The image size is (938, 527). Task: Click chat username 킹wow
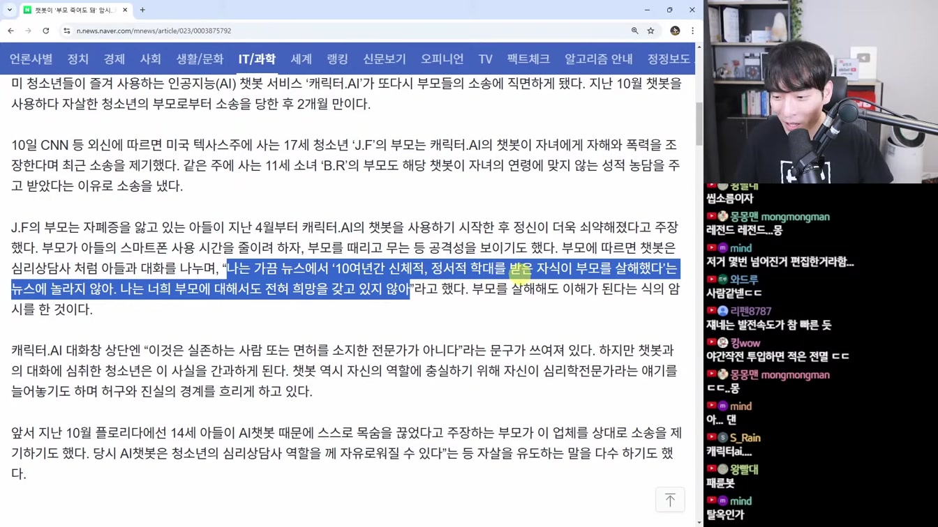(x=745, y=343)
